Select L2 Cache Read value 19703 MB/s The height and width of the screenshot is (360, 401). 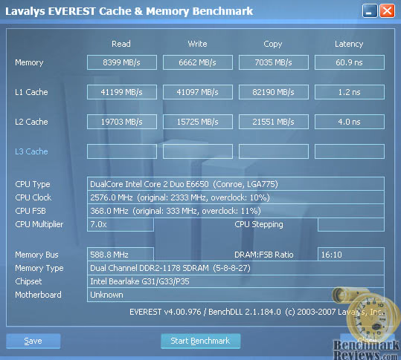coord(122,122)
